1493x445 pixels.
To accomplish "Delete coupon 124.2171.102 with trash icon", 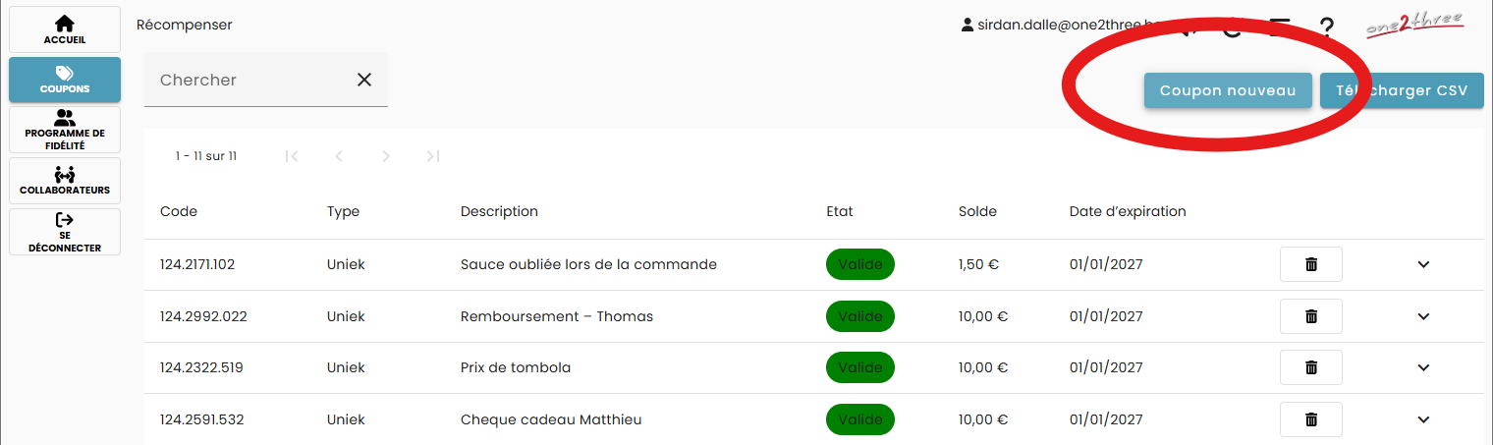I will click(1310, 264).
